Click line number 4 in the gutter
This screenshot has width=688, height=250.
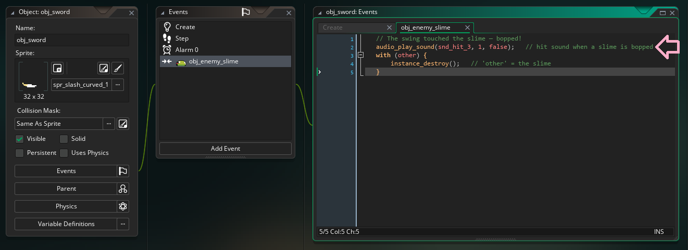point(352,64)
